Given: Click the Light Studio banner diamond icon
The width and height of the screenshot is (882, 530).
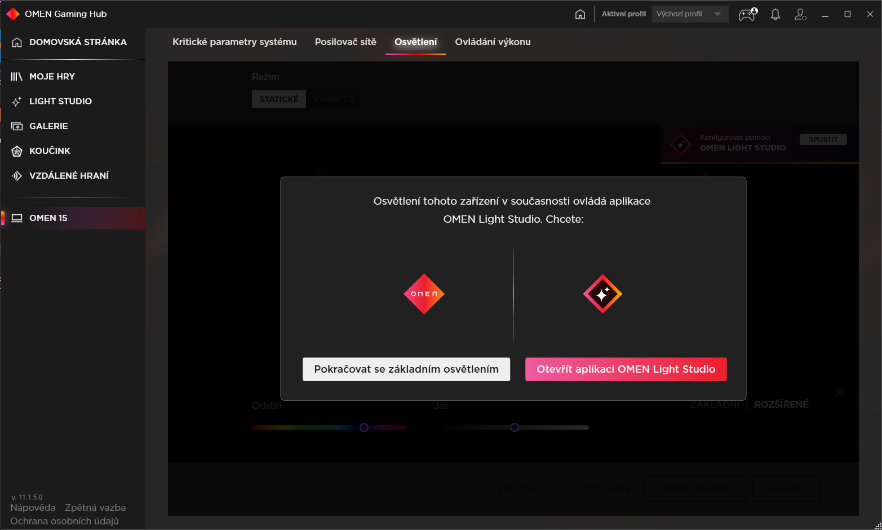Looking at the screenshot, I should pos(680,144).
